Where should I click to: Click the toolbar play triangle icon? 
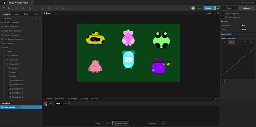(63, 8)
